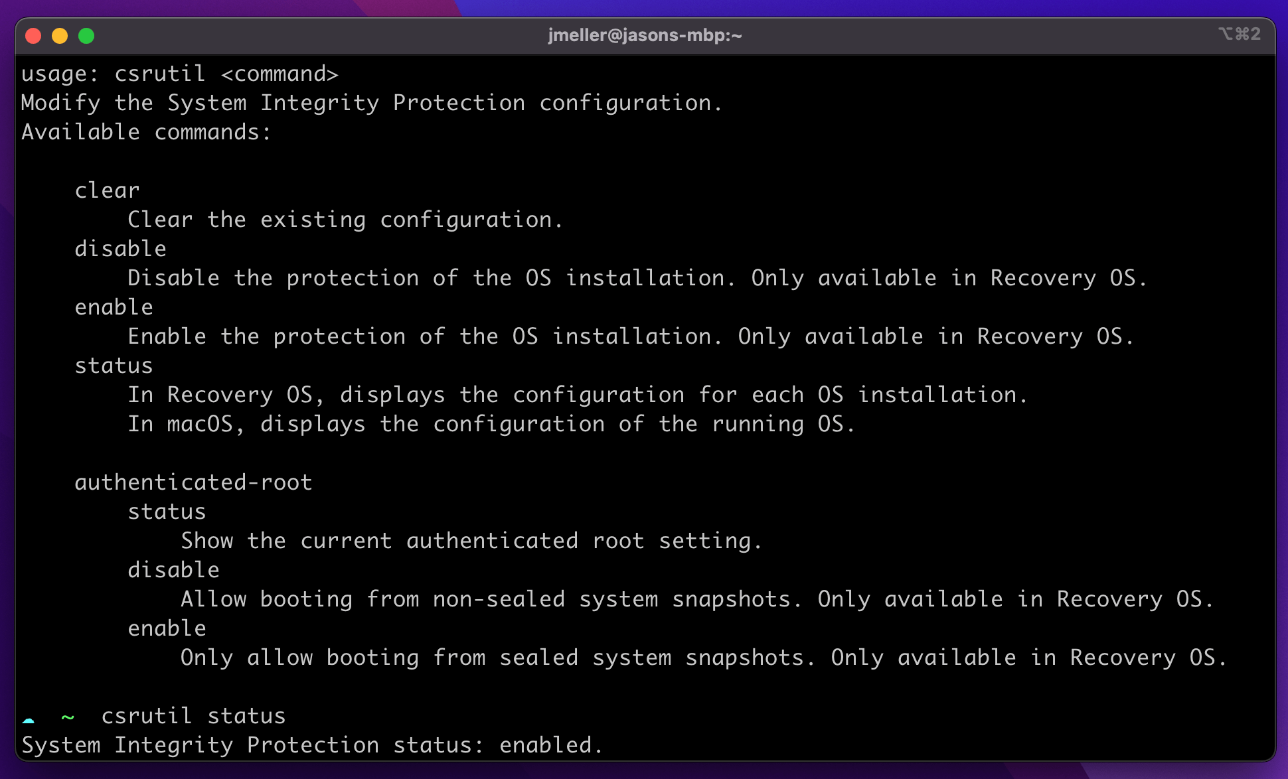Click the "clear" command name
Image resolution: width=1288 pixels, height=779 pixels.
coord(107,190)
